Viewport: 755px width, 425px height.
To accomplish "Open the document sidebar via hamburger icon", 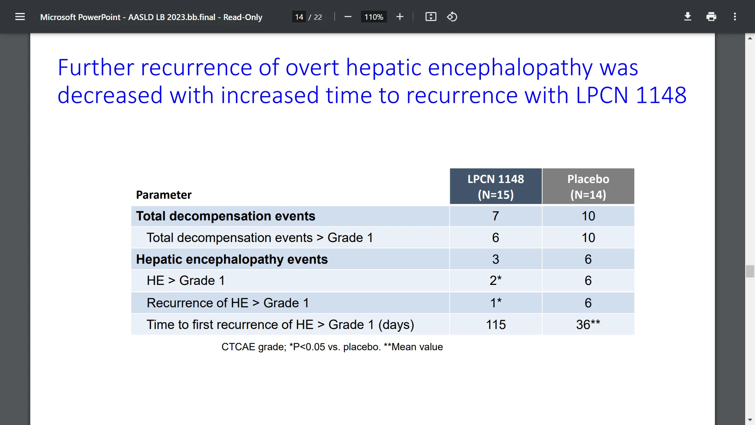I will (x=20, y=17).
